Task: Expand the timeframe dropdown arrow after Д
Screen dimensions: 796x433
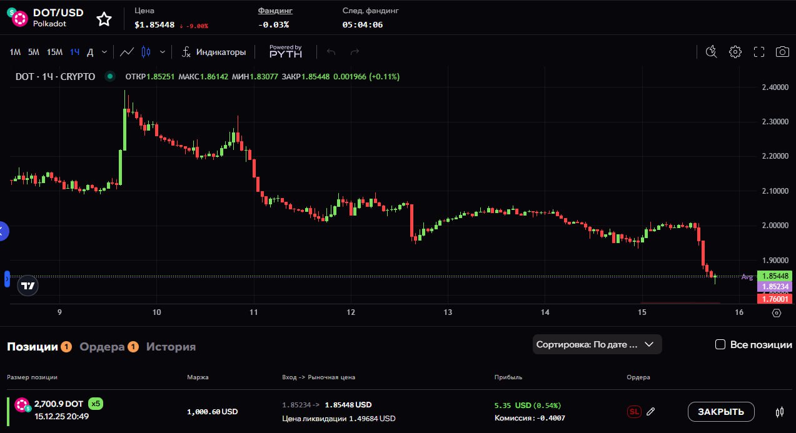Action: click(104, 52)
